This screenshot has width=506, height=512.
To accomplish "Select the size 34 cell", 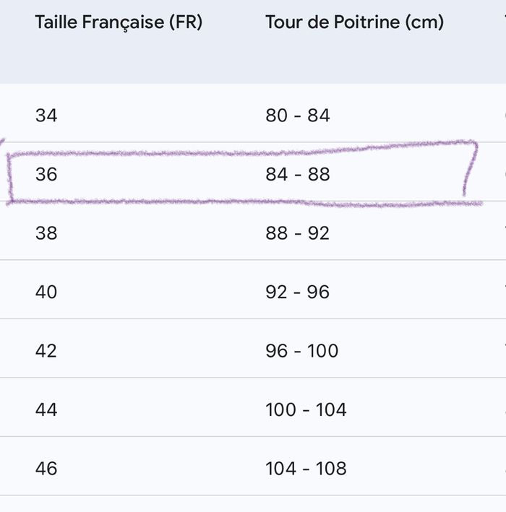I will (46, 116).
